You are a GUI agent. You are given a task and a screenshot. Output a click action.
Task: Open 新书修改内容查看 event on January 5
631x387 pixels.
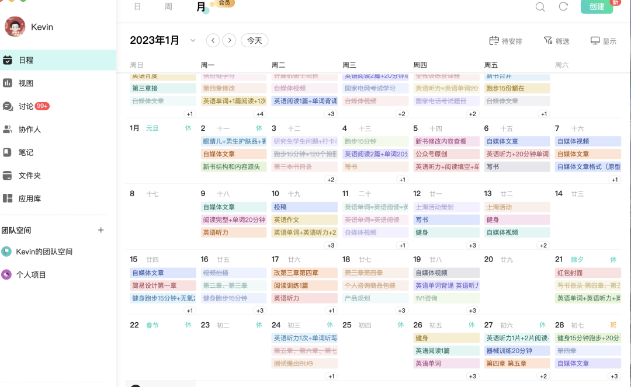click(x=446, y=141)
